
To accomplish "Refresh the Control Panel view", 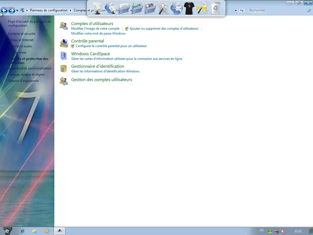I will point(242,10).
